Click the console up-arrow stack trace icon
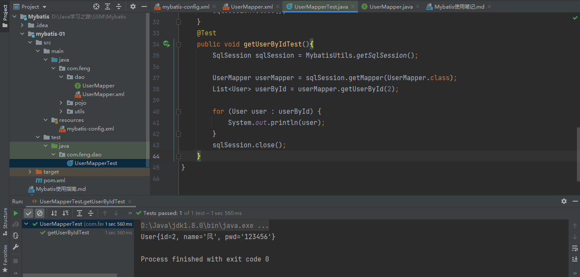Screen dimensions: 580x277 [575, 226]
